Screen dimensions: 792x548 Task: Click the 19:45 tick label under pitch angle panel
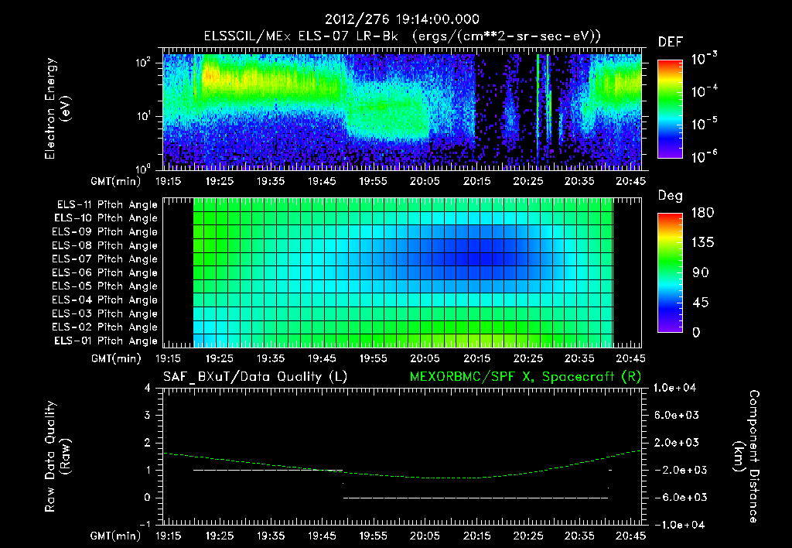coord(322,358)
